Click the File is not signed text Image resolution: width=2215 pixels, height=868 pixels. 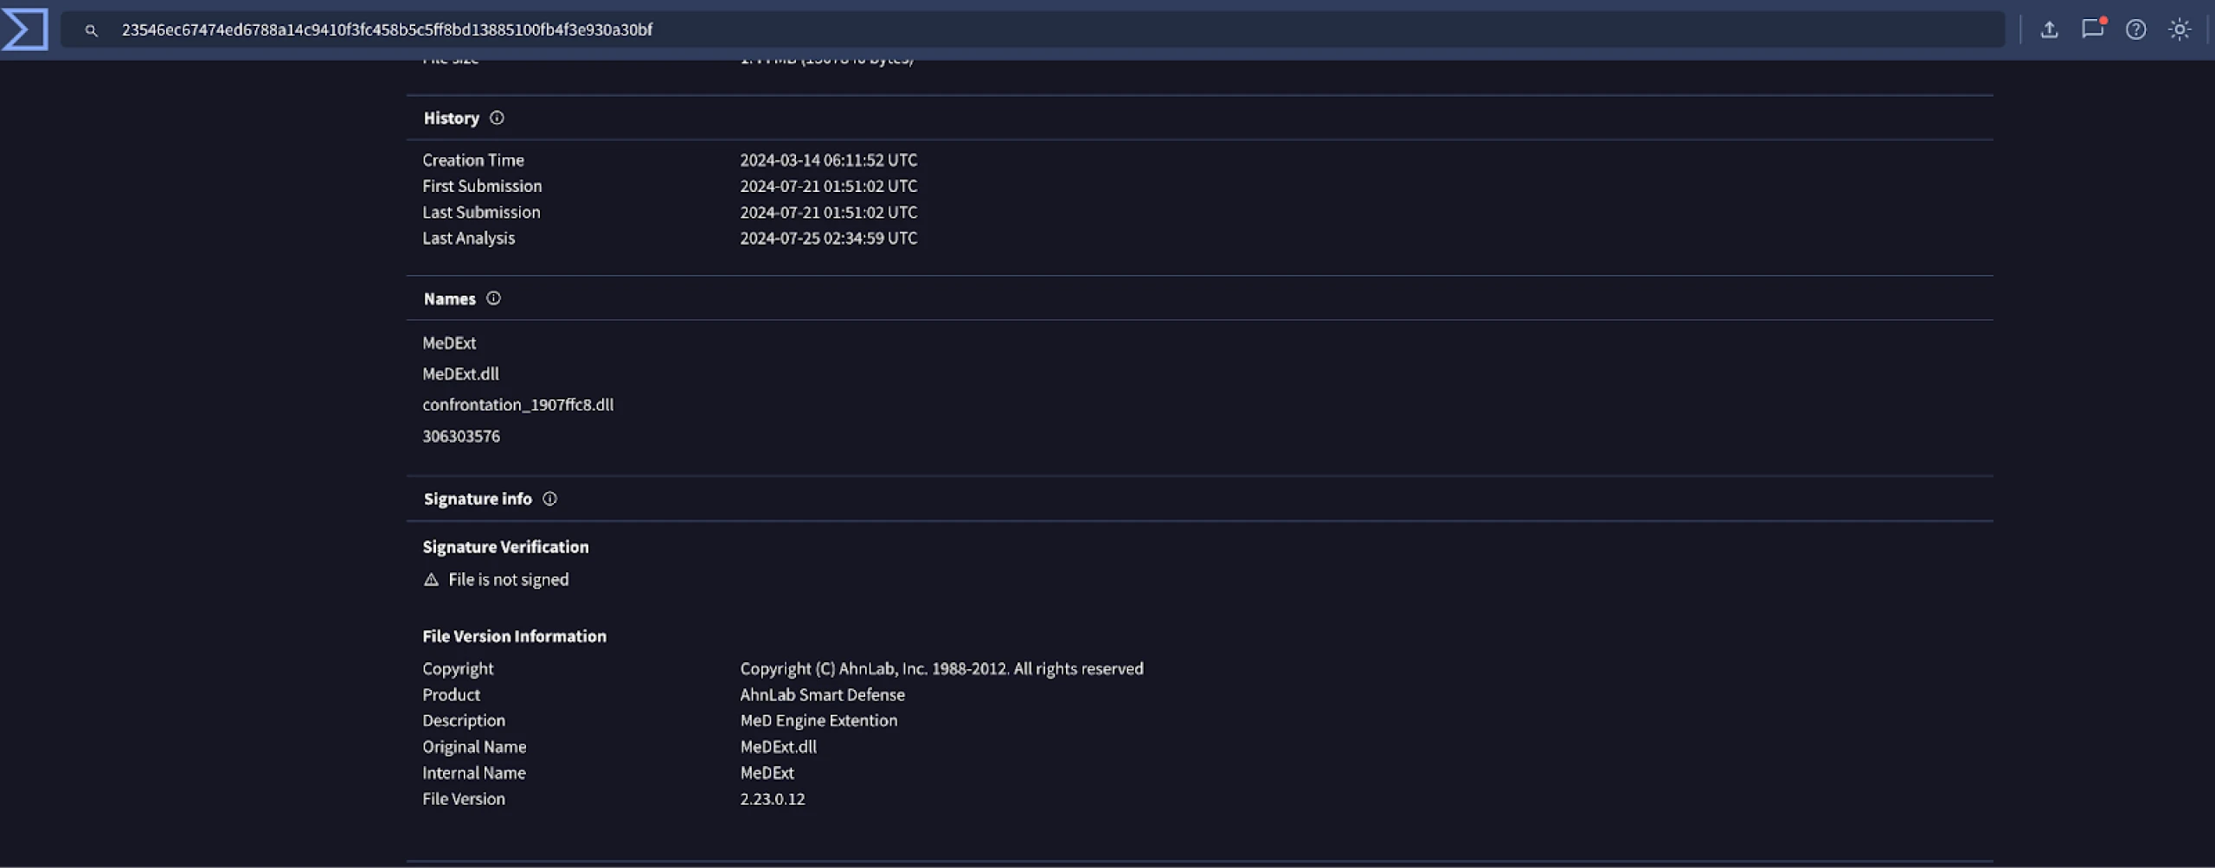(509, 580)
